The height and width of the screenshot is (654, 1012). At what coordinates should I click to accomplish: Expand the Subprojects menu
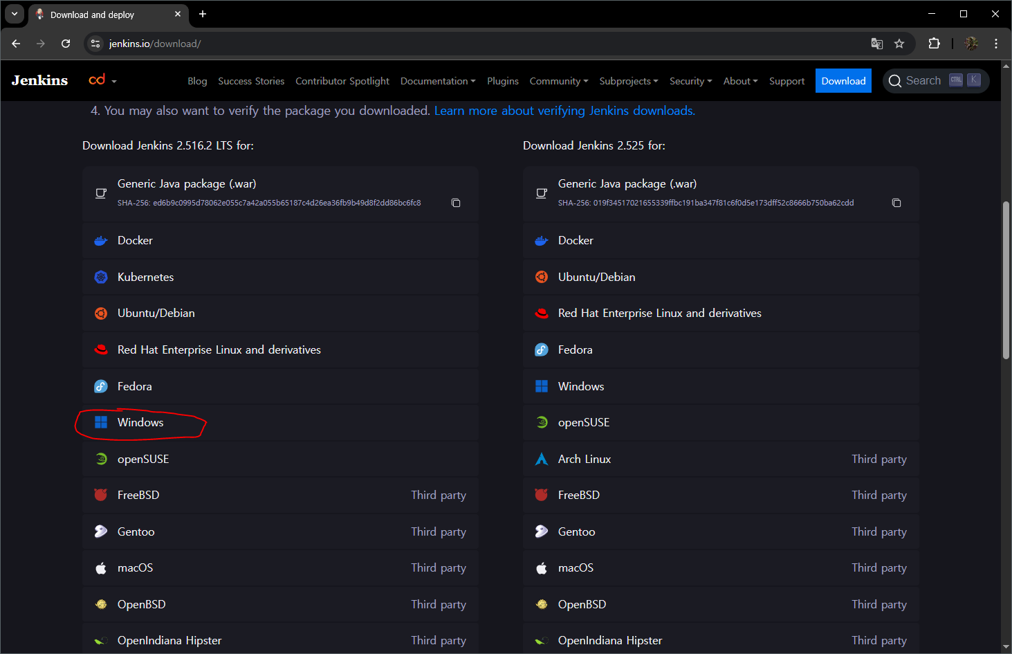click(629, 81)
